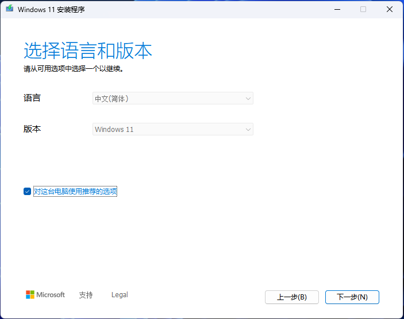404x319 pixels.
Task: Click the Microsoft wordmark text
Action: (x=51, y=295)
